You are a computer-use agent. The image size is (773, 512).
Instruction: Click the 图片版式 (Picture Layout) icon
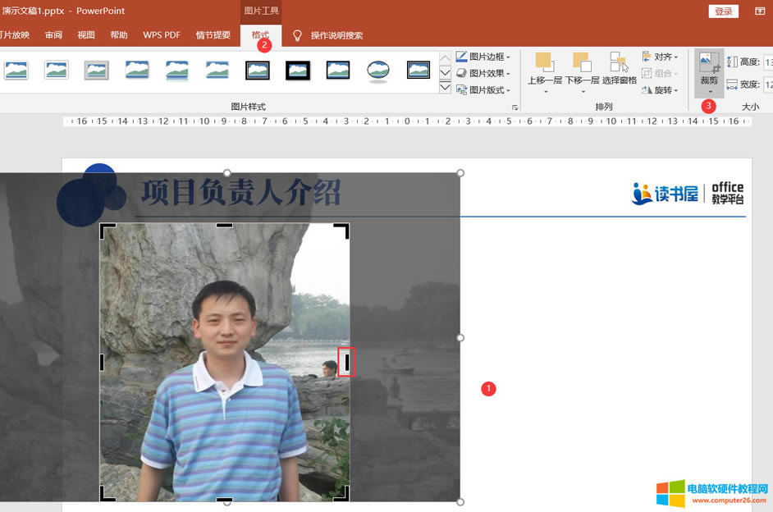461,88
